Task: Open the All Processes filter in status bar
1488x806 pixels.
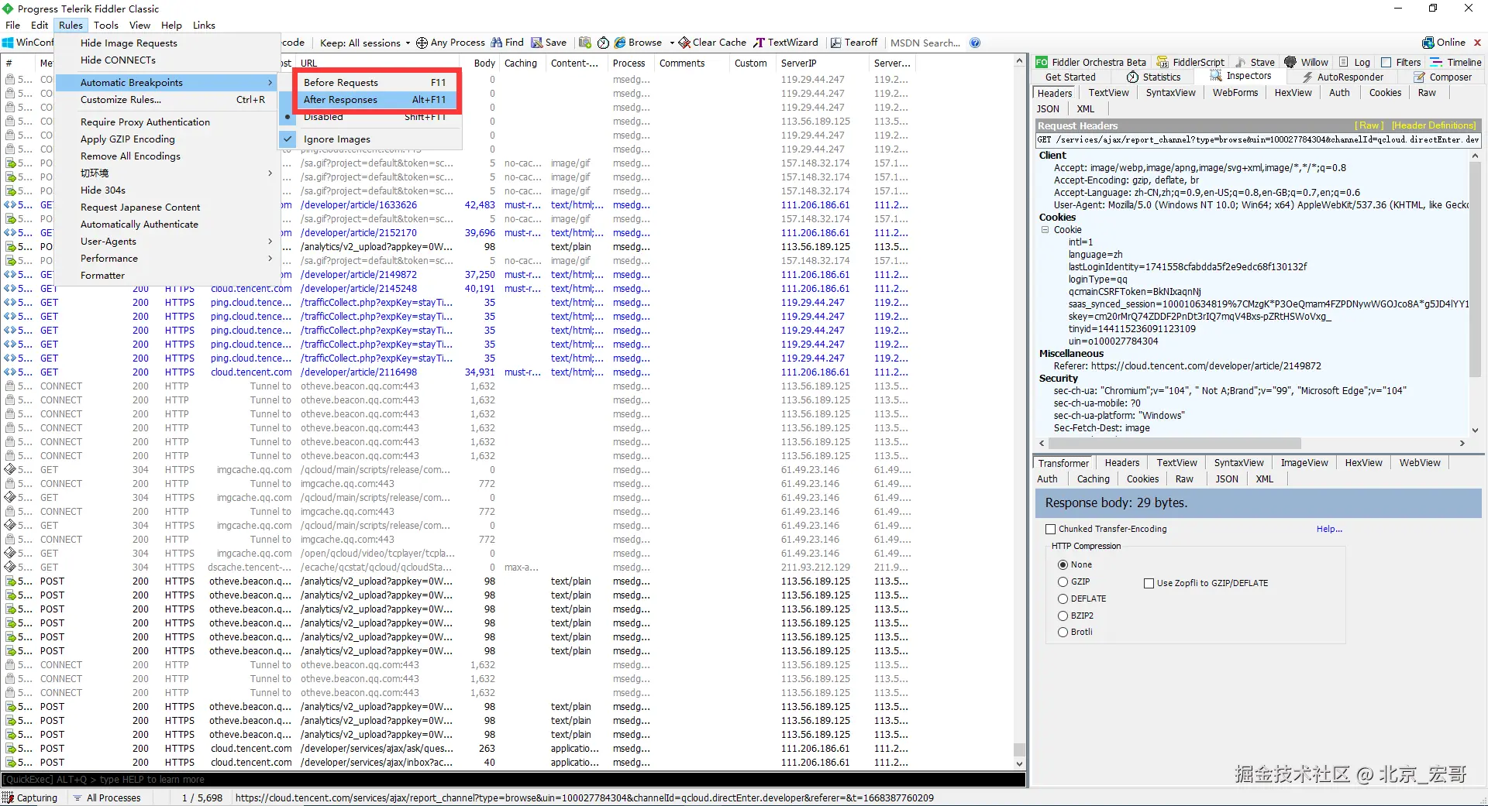Action: tap(107, 797)
